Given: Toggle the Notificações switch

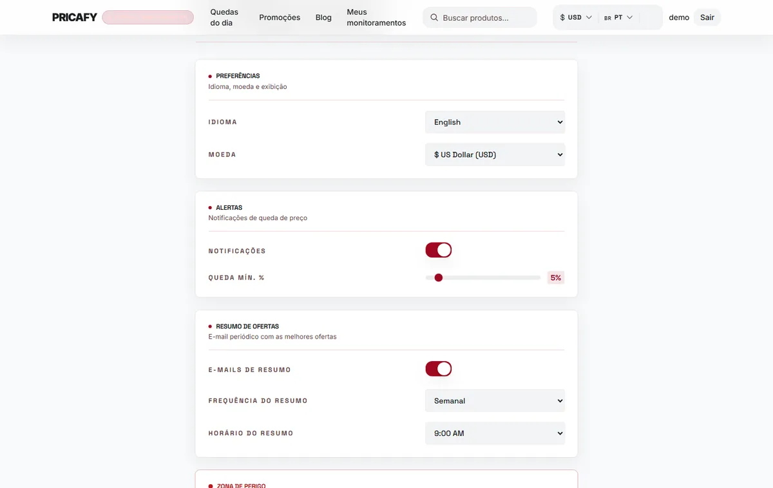Looking at the screenshot, I should tap(439, 250).
